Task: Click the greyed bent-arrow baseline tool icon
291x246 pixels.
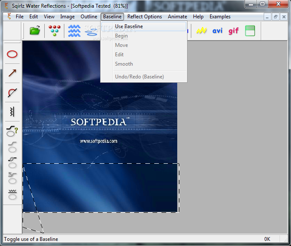Action: pyautogui.click(x=12, y=178)
